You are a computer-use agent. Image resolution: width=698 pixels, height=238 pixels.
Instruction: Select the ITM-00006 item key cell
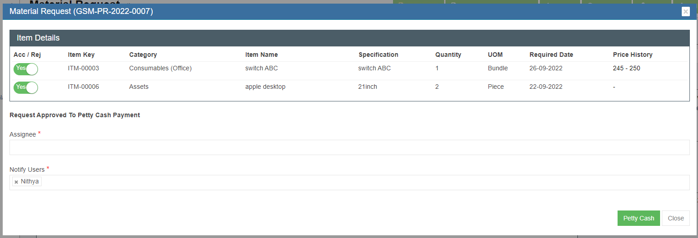tap(84, 87)
